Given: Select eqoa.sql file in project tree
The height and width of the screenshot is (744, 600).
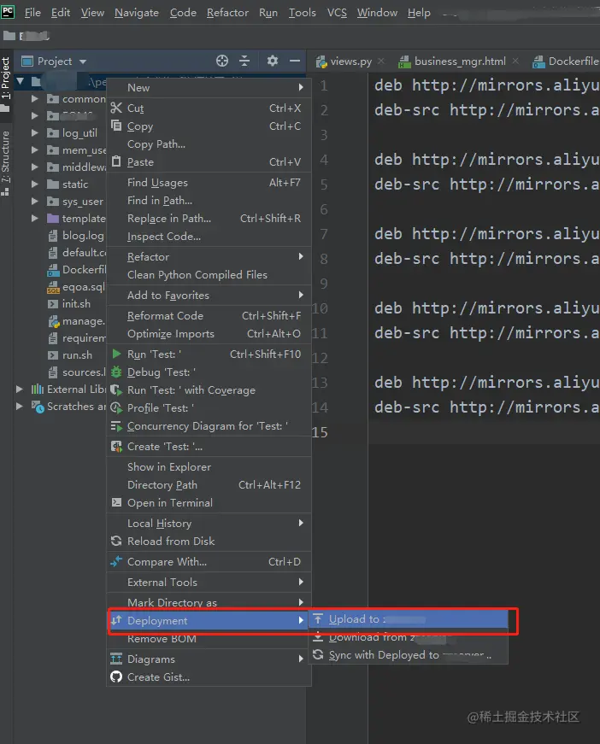Looking at the screenshot, I should click(x=83, y=287).
